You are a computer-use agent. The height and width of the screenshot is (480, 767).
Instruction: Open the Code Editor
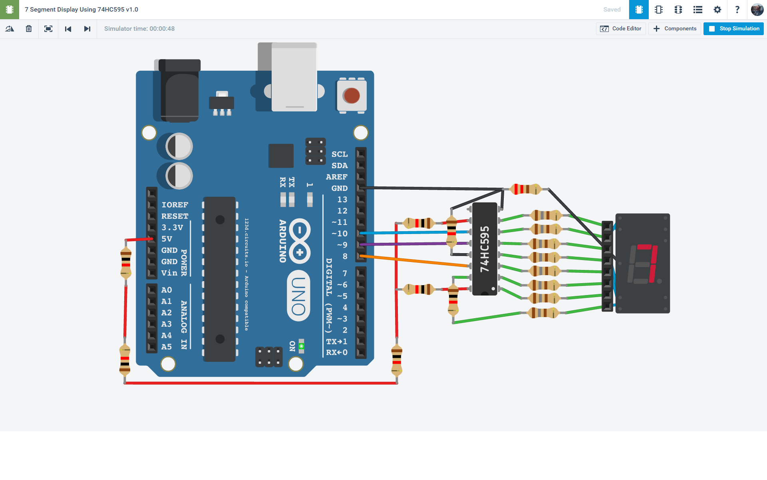tap(621, 29)
